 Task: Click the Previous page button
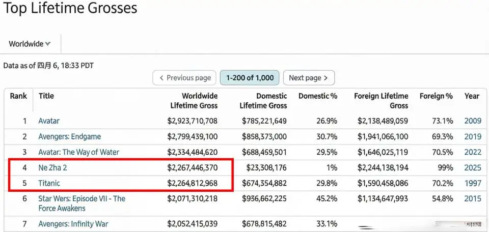(184, 78)
